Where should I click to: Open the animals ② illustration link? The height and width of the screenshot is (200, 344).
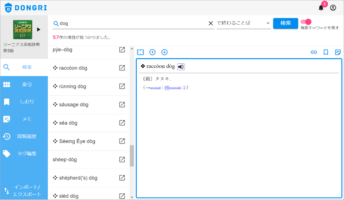175,88
